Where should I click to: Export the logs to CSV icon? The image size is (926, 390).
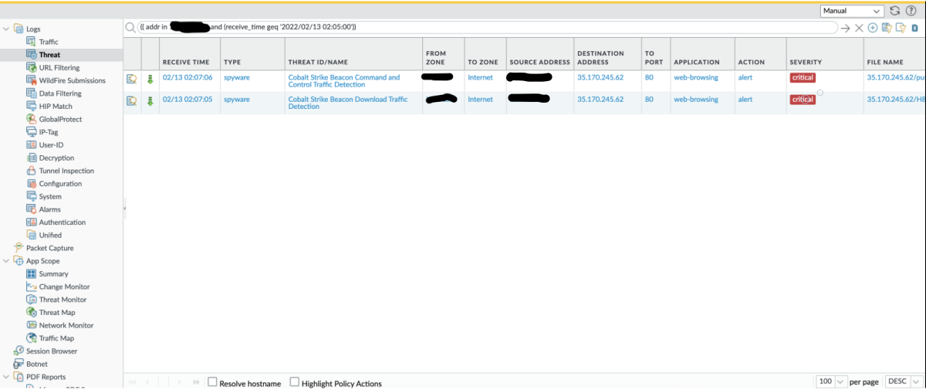[x=915, y=28]
